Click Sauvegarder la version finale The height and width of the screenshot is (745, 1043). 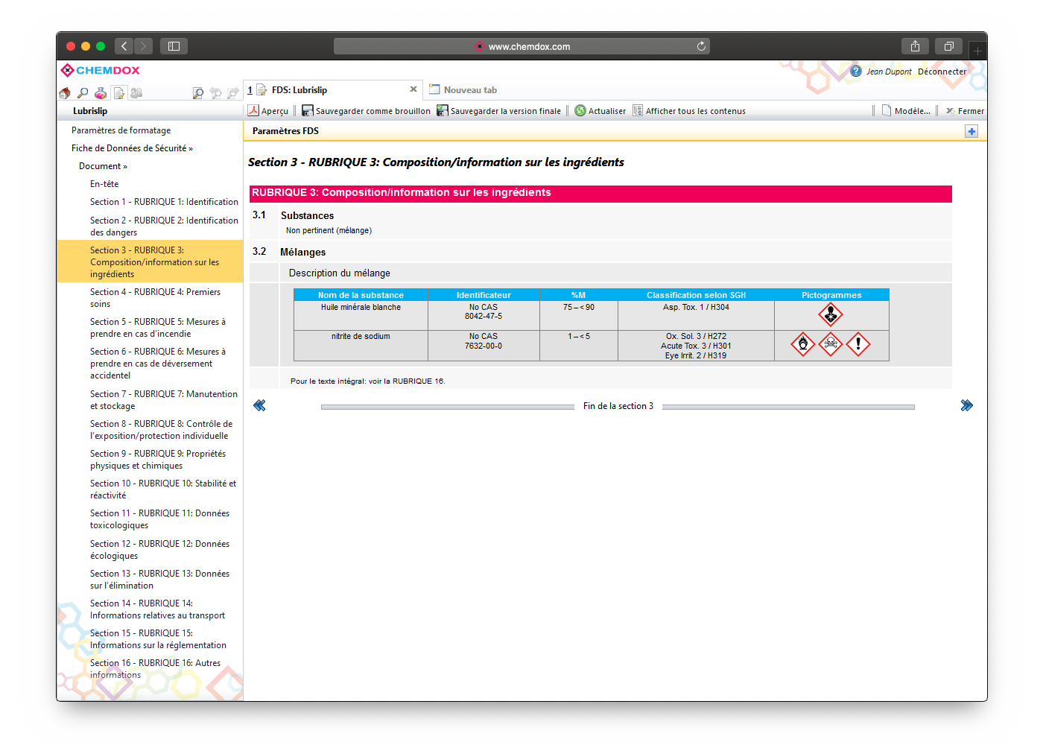point(498,111)
